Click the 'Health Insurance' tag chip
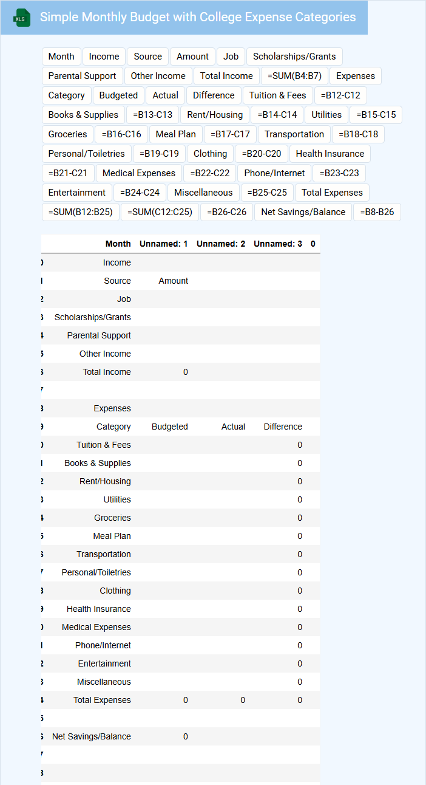Screen dimensions: 426x785 [x=330, y=154]
